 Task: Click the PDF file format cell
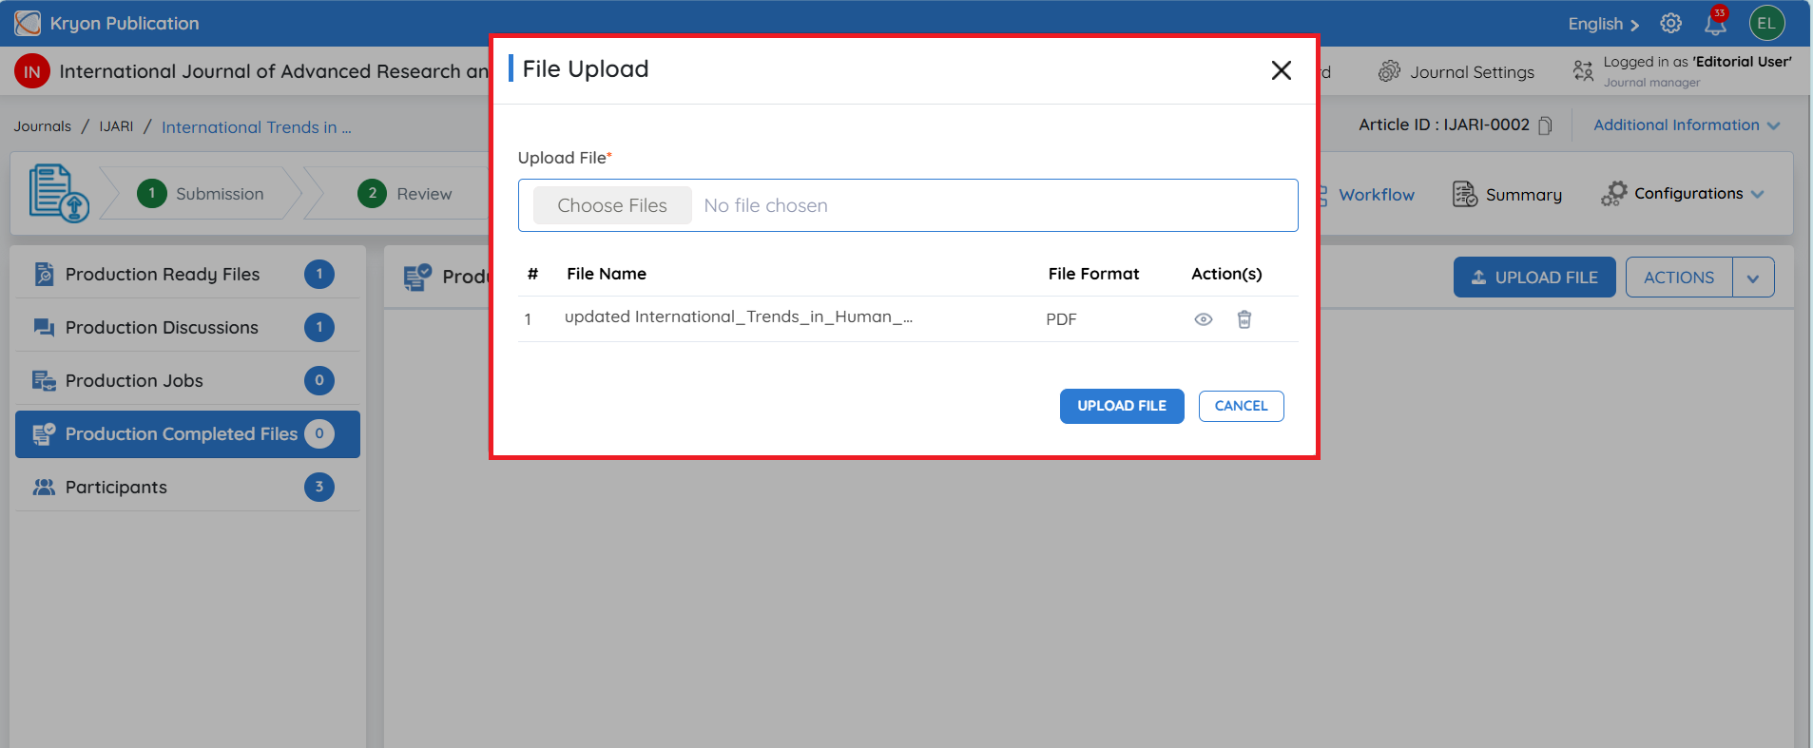[x=1061, y=319]
